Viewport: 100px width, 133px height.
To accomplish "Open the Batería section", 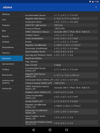I will pyautogui.click(x=11, y=36).
